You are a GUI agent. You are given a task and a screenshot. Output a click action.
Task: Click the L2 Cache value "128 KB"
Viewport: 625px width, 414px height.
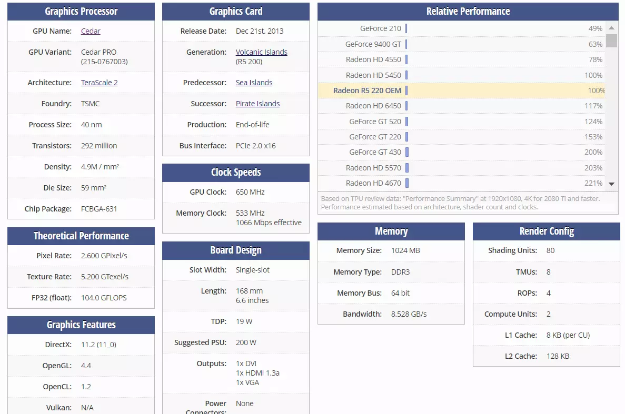click(558, 356)
